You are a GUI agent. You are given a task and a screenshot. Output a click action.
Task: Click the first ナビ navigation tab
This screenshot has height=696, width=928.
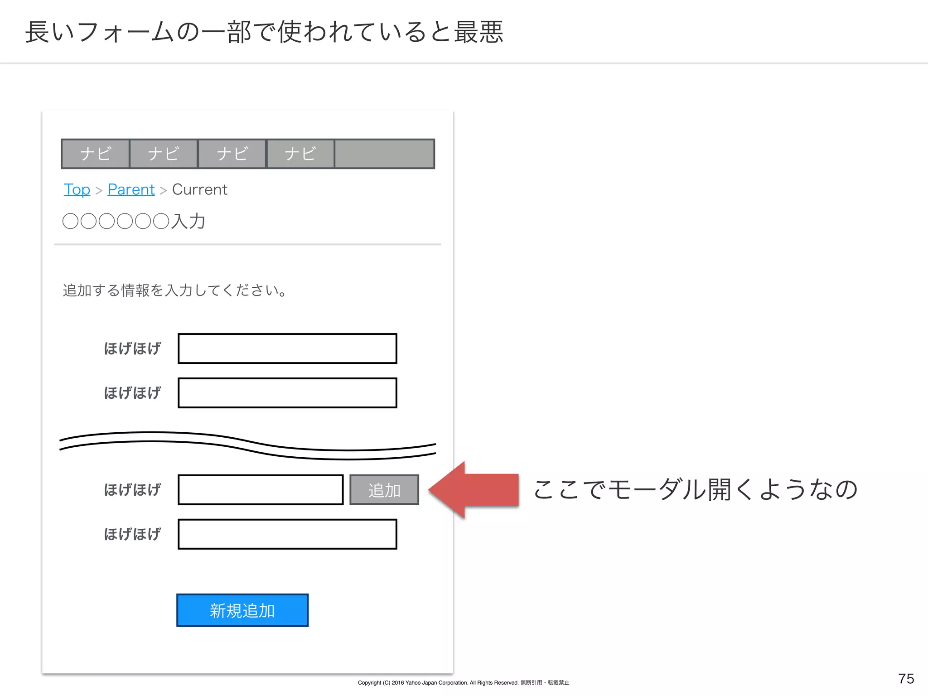click(96, 154)
